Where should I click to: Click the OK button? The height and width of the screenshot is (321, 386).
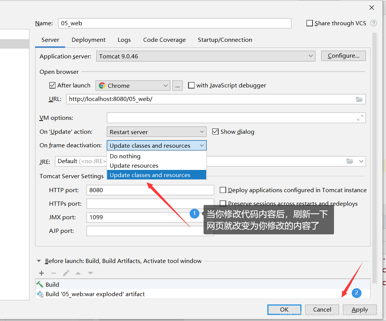tap(284, 309)
